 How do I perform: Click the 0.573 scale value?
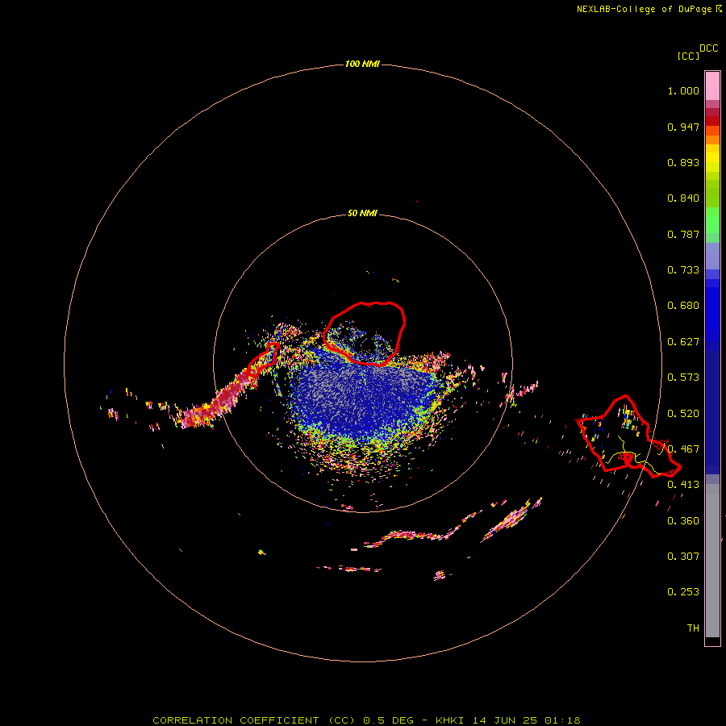click(683, 378)
